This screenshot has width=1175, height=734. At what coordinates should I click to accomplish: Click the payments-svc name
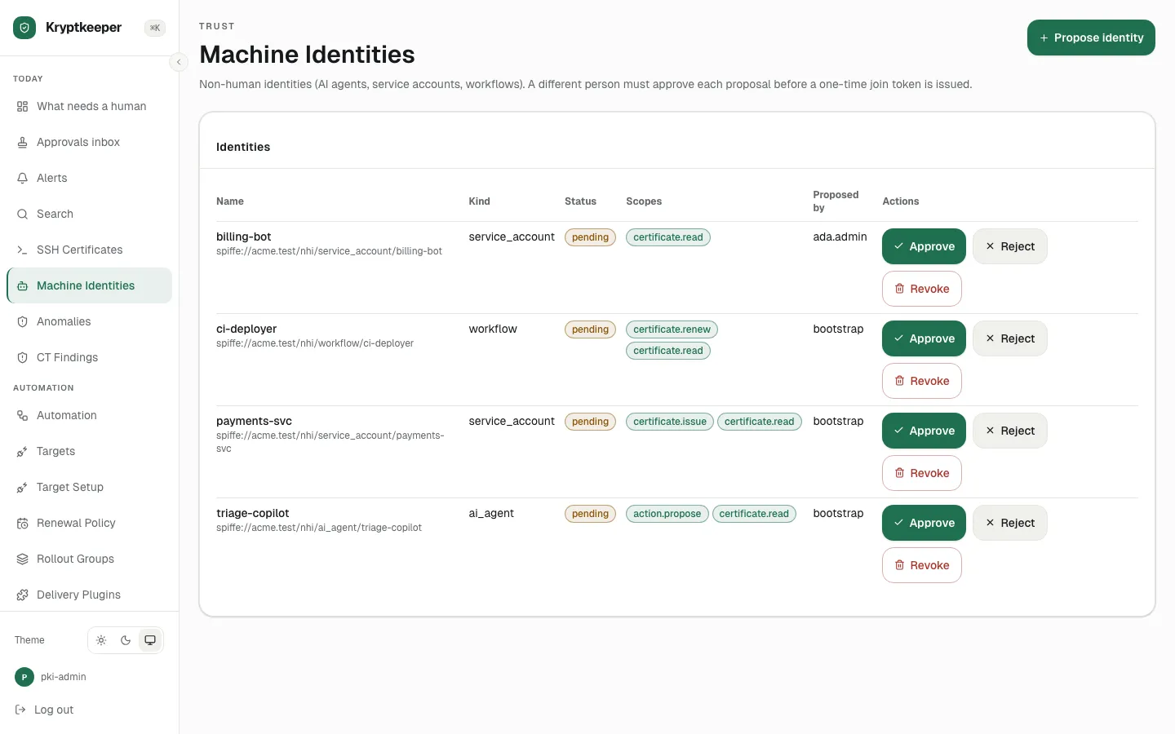coord(254,421)
